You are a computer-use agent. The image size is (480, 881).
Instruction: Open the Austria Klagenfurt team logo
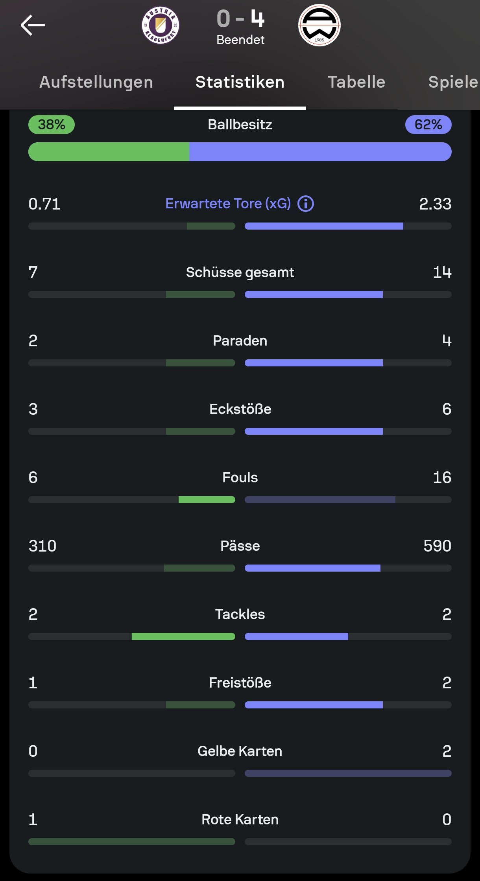161,26
